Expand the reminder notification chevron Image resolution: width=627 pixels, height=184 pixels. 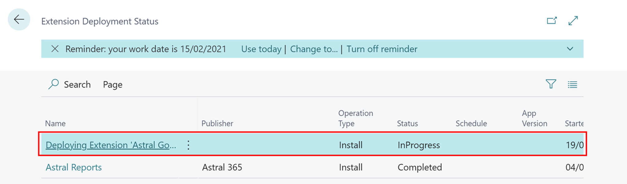coord(570,49)
